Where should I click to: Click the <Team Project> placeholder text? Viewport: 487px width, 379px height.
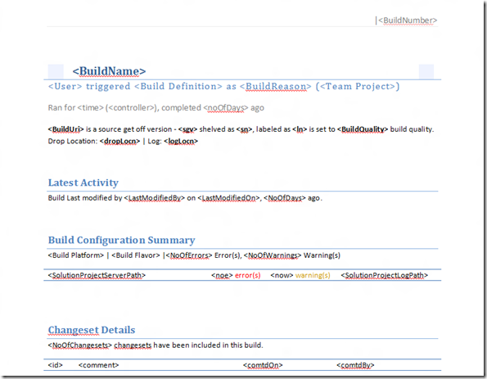358,87
